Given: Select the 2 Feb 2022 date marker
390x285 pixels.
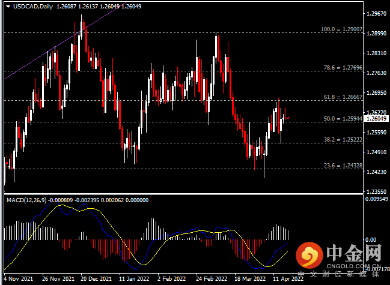Looking at the screenshot, I should 172,279.
